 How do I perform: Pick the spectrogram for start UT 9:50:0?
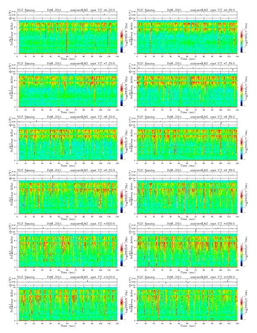(187, 197)
